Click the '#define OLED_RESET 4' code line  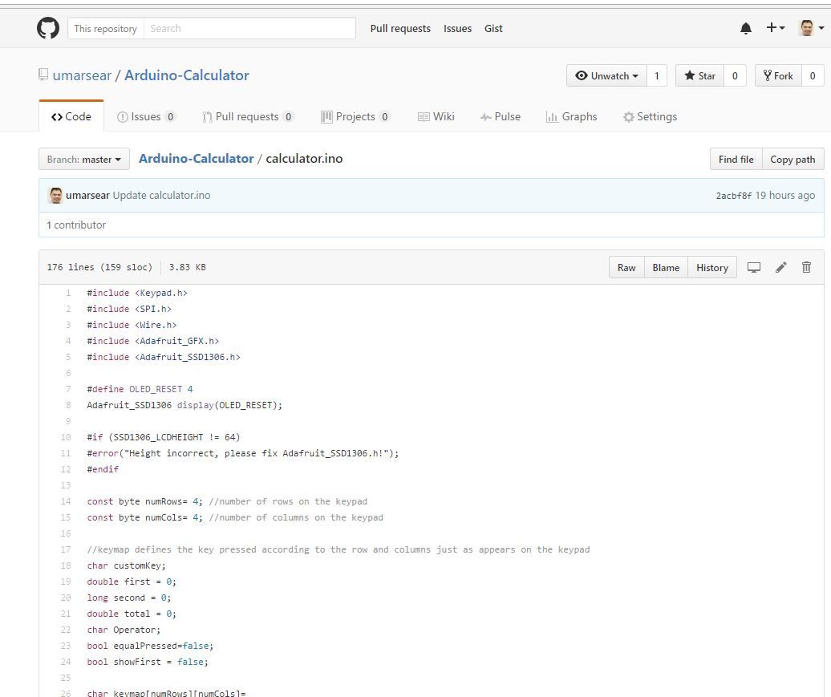140,389
